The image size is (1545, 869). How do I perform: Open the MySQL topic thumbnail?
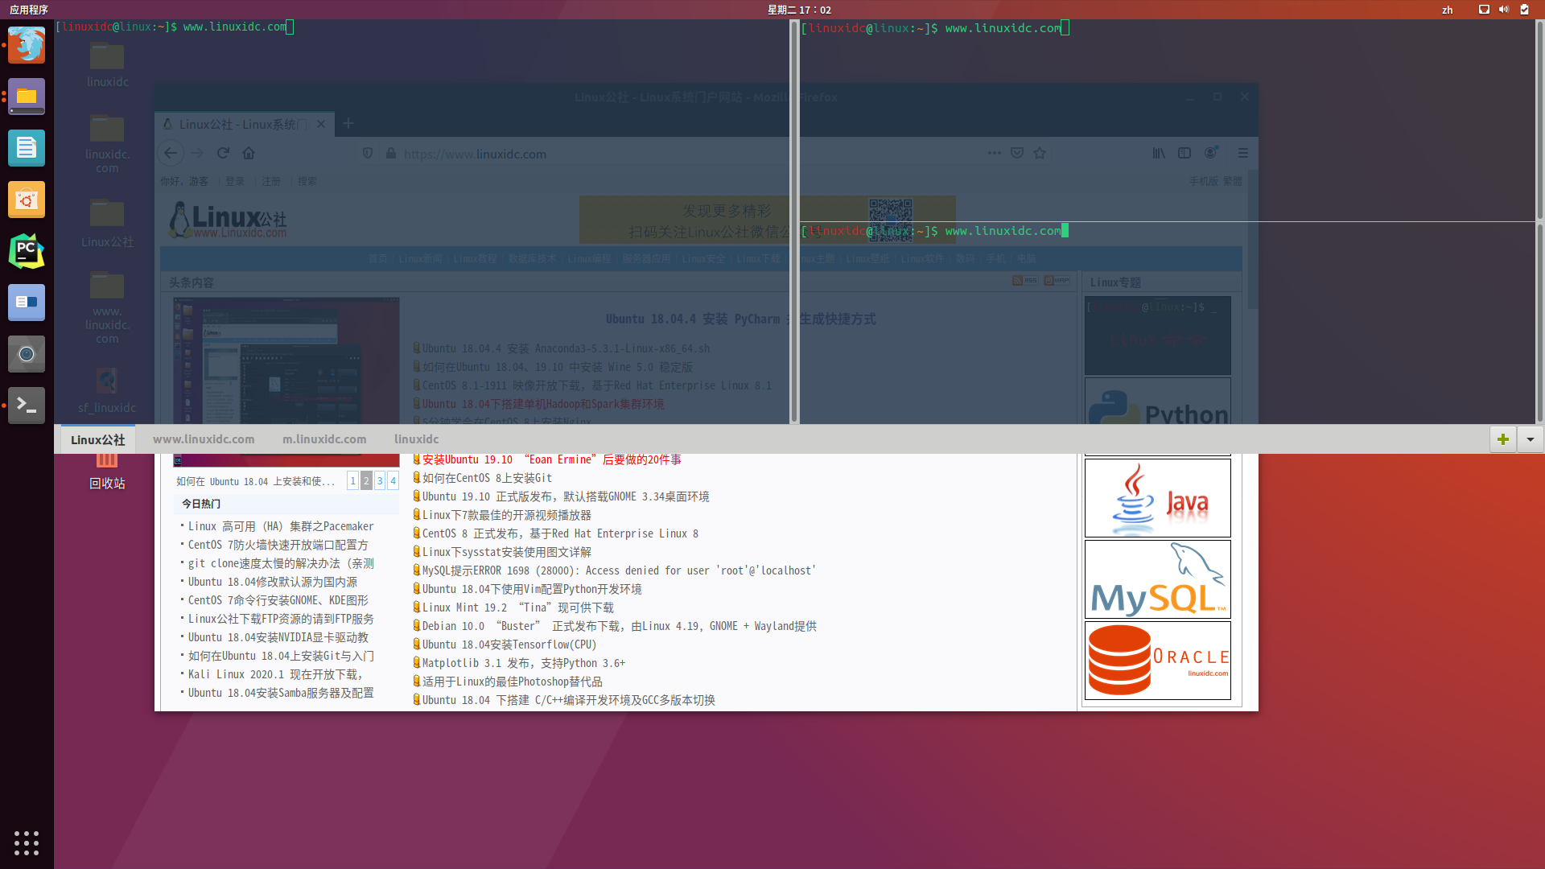[x=1157, y=579]
